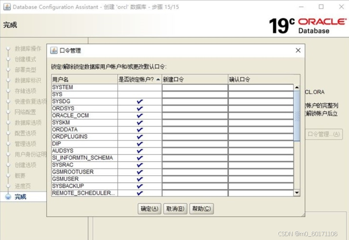Click the 口令管理 dialog Java icon
This screenshot has height=240, width=349.
54,50
